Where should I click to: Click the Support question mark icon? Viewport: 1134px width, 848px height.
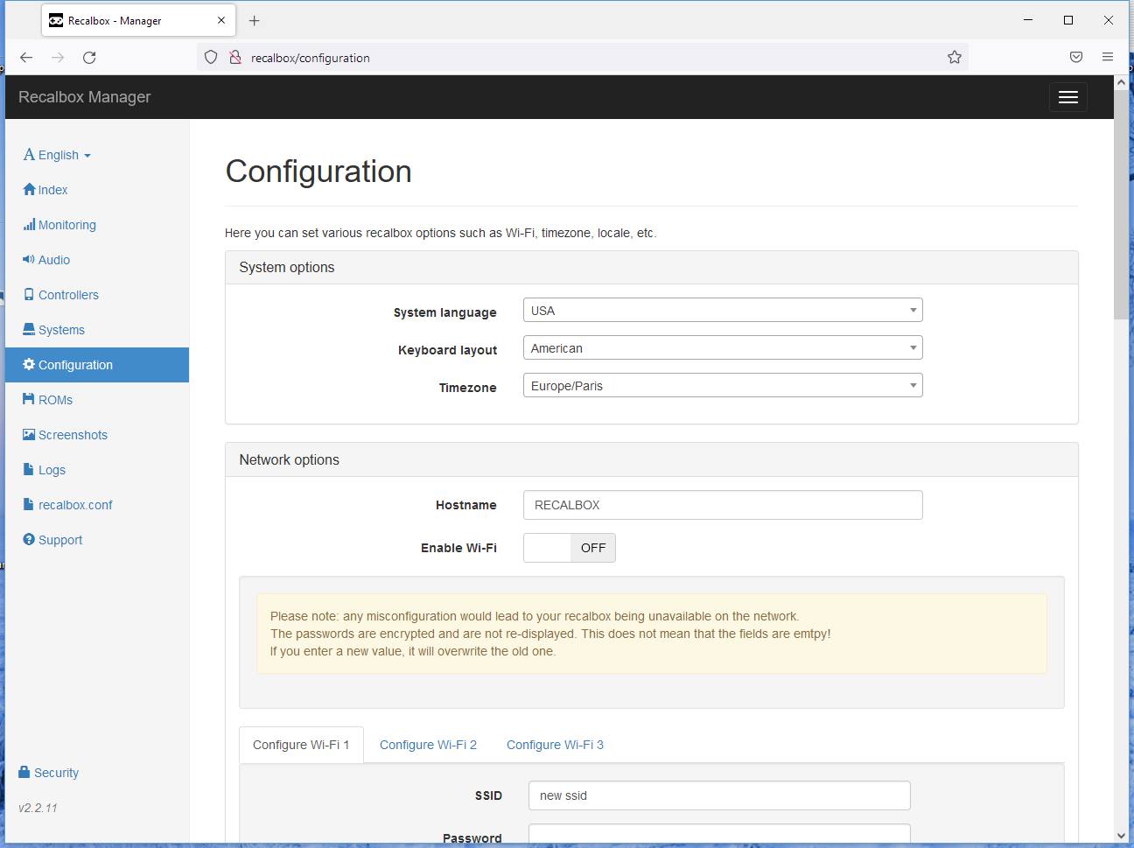pyautogui.click(x=29, y=540)
